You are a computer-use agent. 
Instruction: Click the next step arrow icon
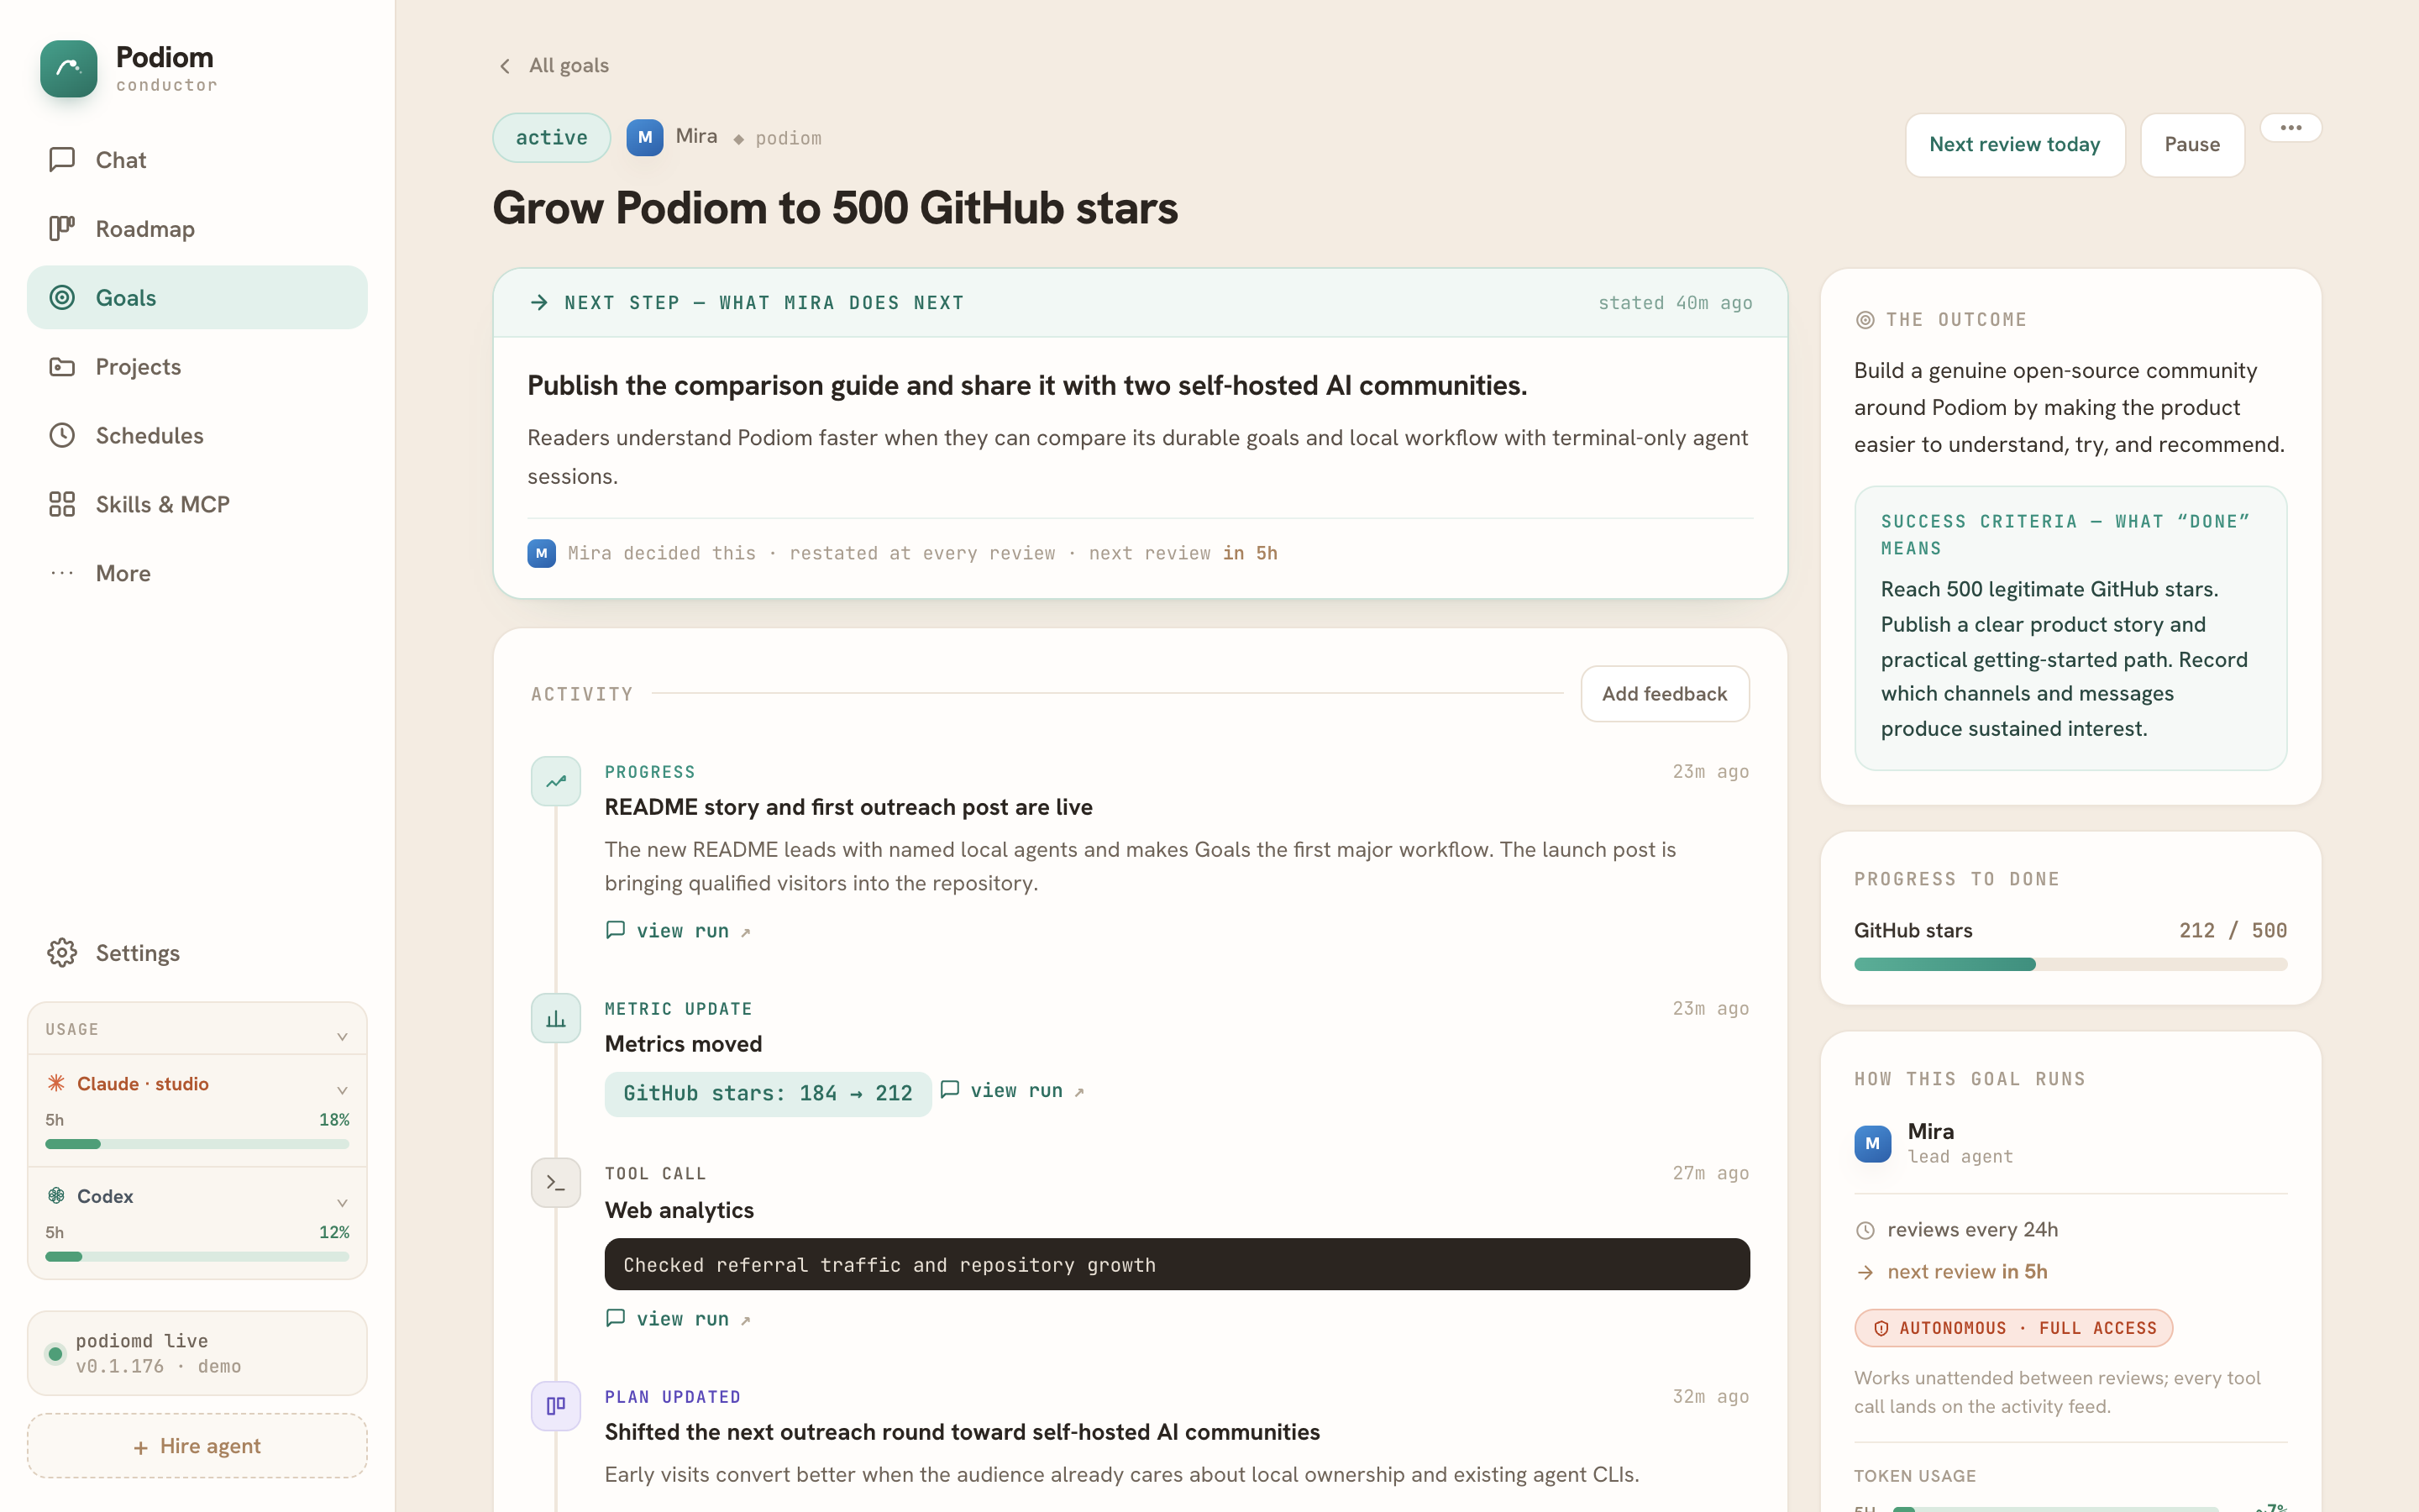click(x=538, y=302)
